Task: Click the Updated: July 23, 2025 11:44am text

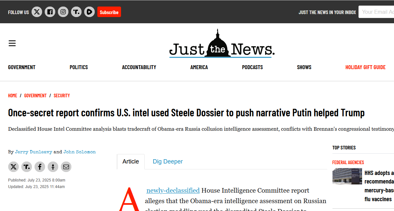Action: coord(37,187)
